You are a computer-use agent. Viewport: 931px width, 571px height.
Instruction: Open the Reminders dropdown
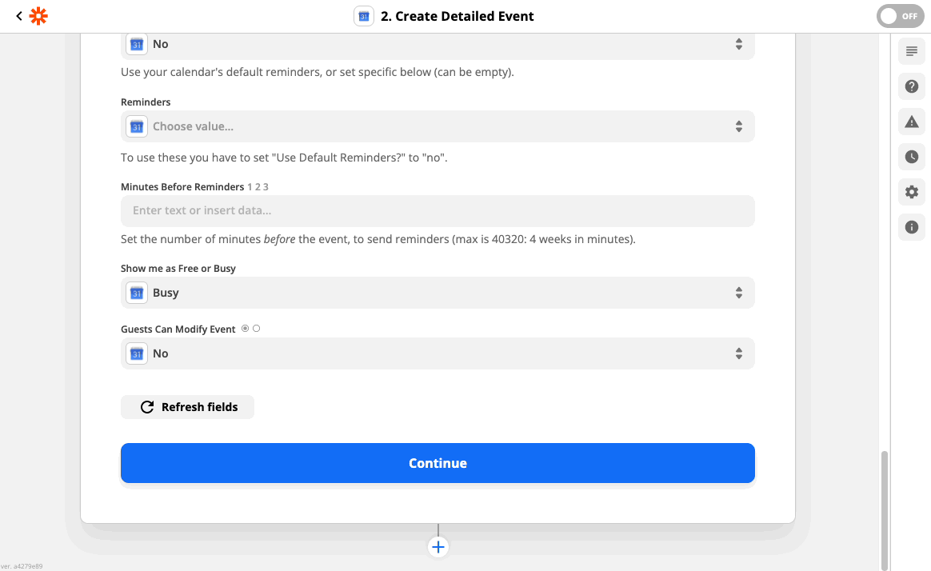pyautogui.click(x=438, y=126)
